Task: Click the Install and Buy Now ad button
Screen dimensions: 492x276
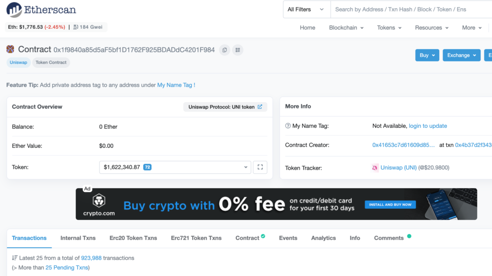Action: click(390, 204)
